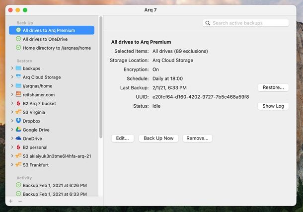Open the Restore... button
303x212 pixels.
tap(273, 87)
